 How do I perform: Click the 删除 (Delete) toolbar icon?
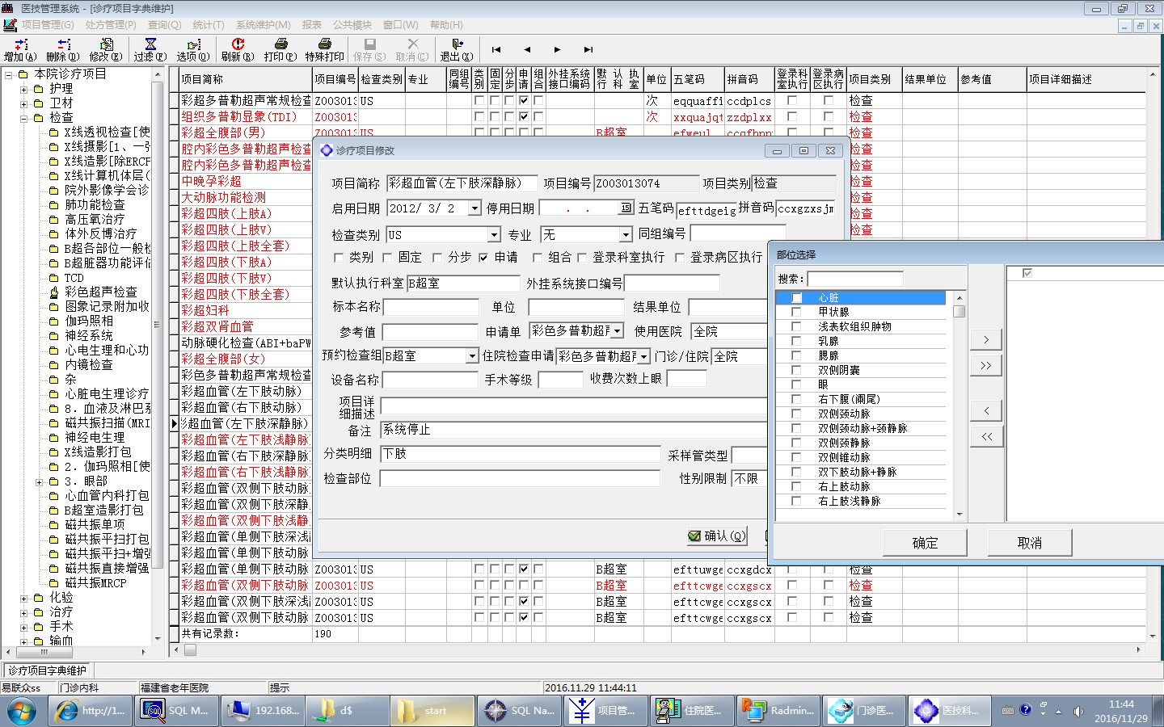click(x=63, y=49)
